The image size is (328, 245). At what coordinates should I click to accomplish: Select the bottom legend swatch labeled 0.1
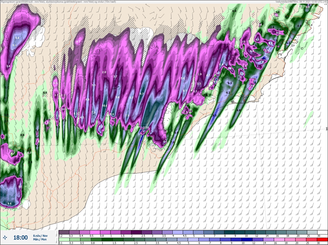click(x=64, y=240)
